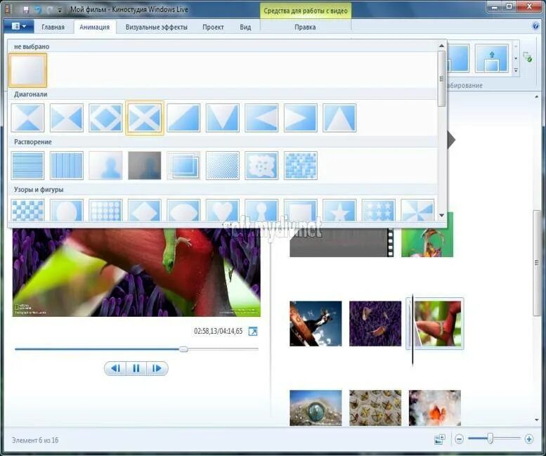The width and height of the screenshot is (546, 456).
Task: Pick the pinwheel pattern transition
Action: [x=417, y=210]
